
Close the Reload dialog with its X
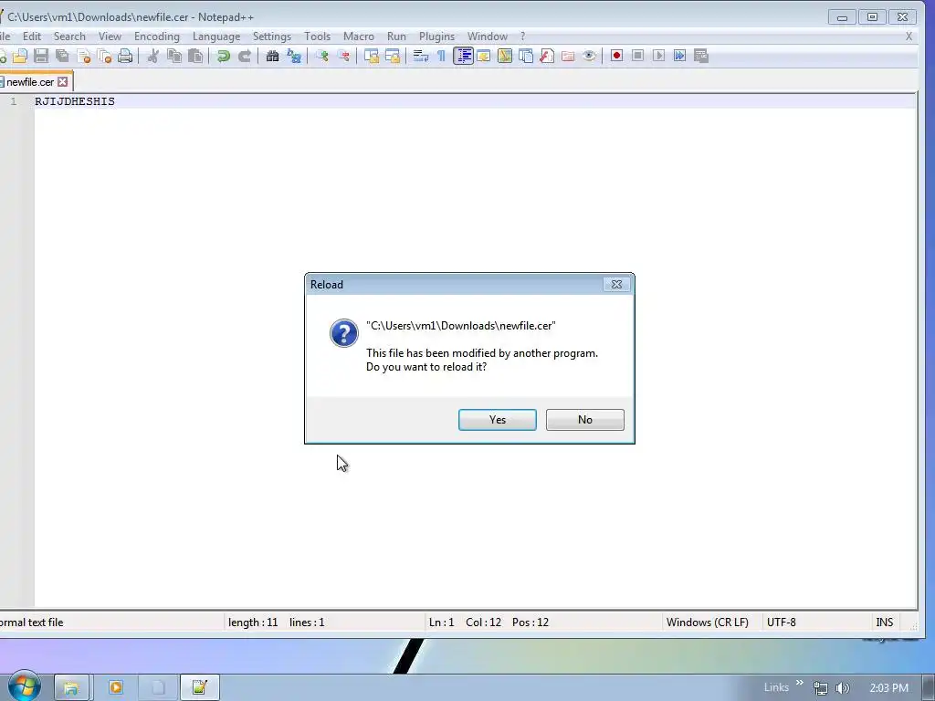(616, 285)
